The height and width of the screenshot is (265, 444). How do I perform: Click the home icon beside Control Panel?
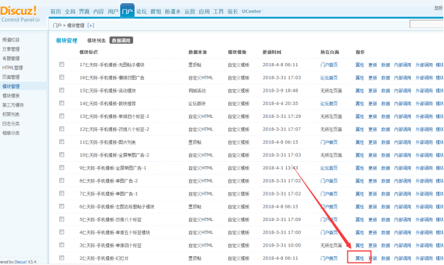38,20
